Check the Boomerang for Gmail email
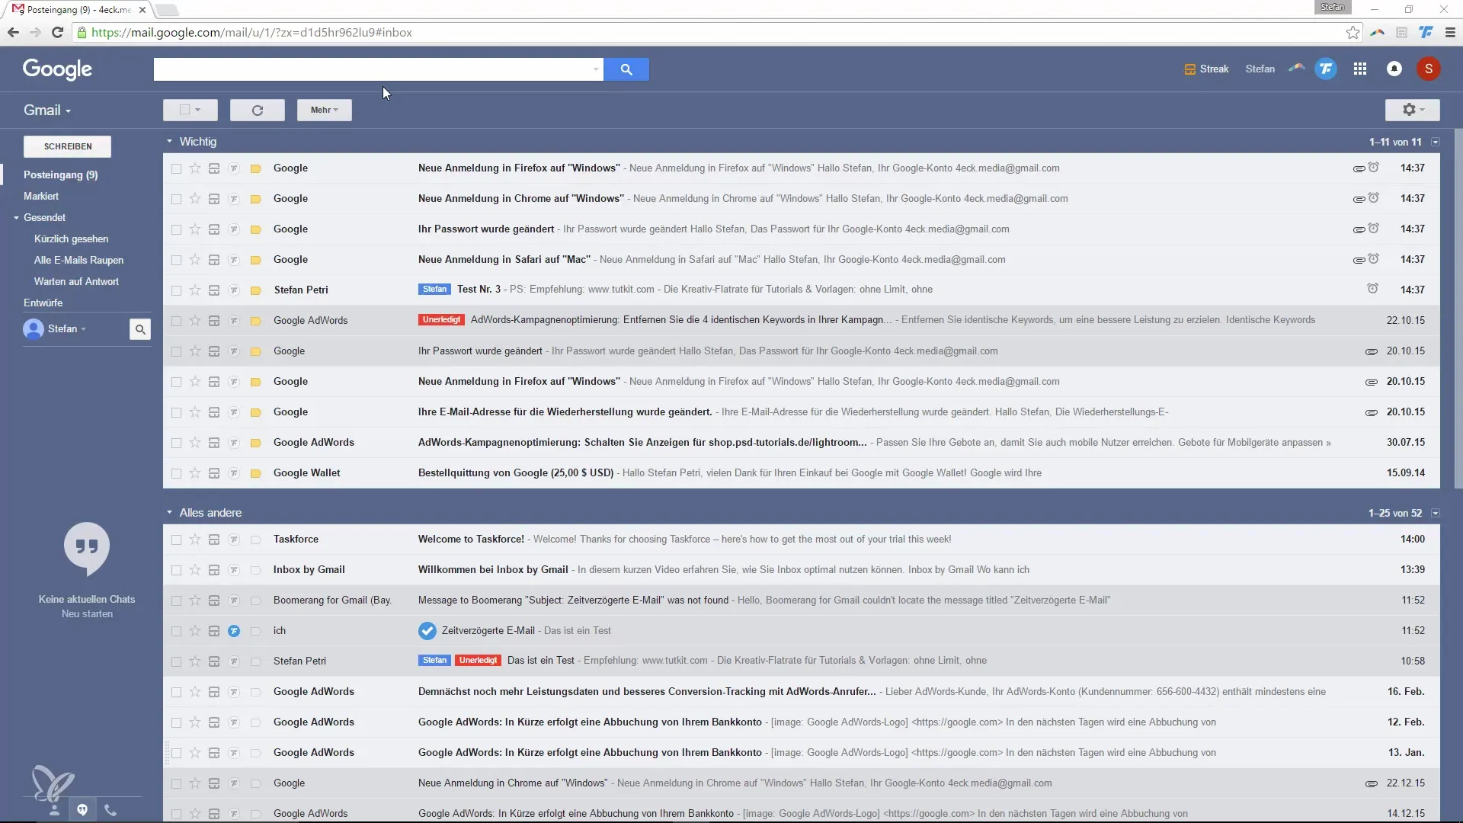 point(176,600)
